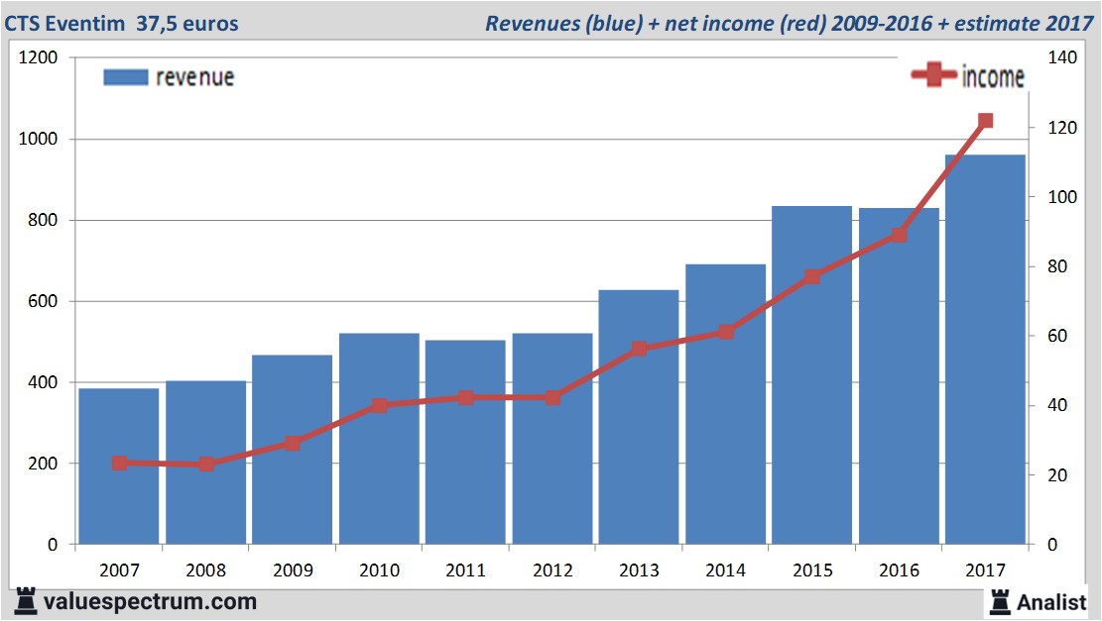The height and width of the screenshot is (621, 1102).
Task: Click the 2017 x-axis year label
Action: click(986, 569)
